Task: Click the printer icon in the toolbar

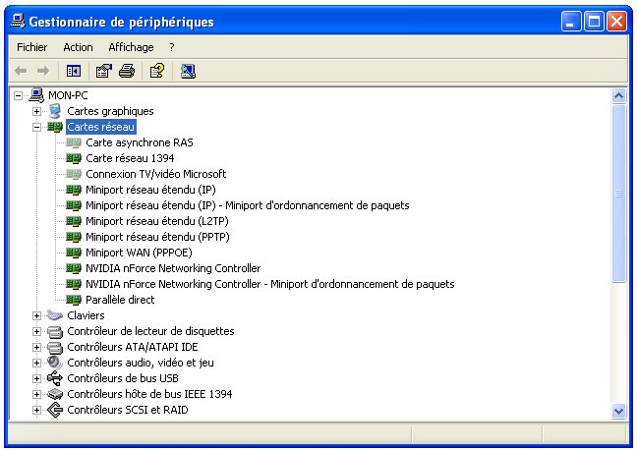Action: pyautogui.click(x=127, y=71)
